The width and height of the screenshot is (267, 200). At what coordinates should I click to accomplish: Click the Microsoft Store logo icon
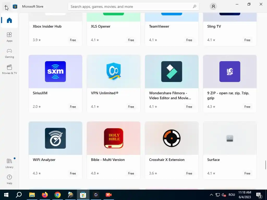point(15,7)
